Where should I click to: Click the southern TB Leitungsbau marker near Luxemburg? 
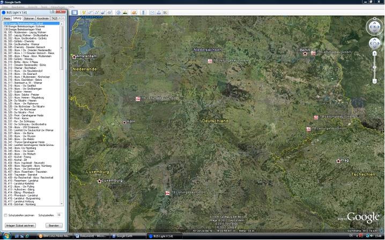click(x=167, y=193)
